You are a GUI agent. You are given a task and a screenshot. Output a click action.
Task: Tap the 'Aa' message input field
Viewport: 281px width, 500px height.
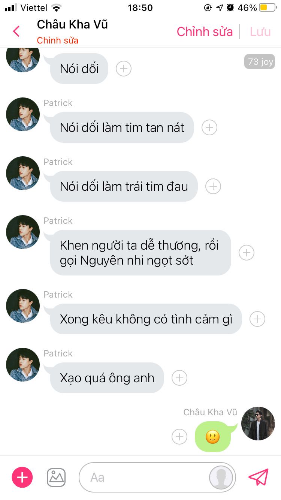[157, 478]
